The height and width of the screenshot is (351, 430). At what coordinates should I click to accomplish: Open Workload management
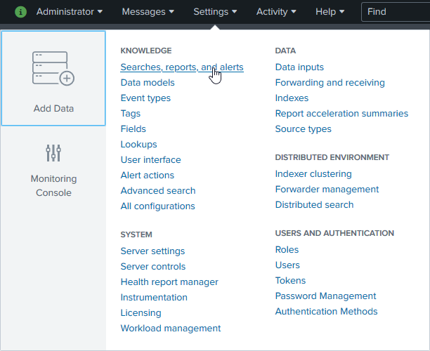point(171,329)
